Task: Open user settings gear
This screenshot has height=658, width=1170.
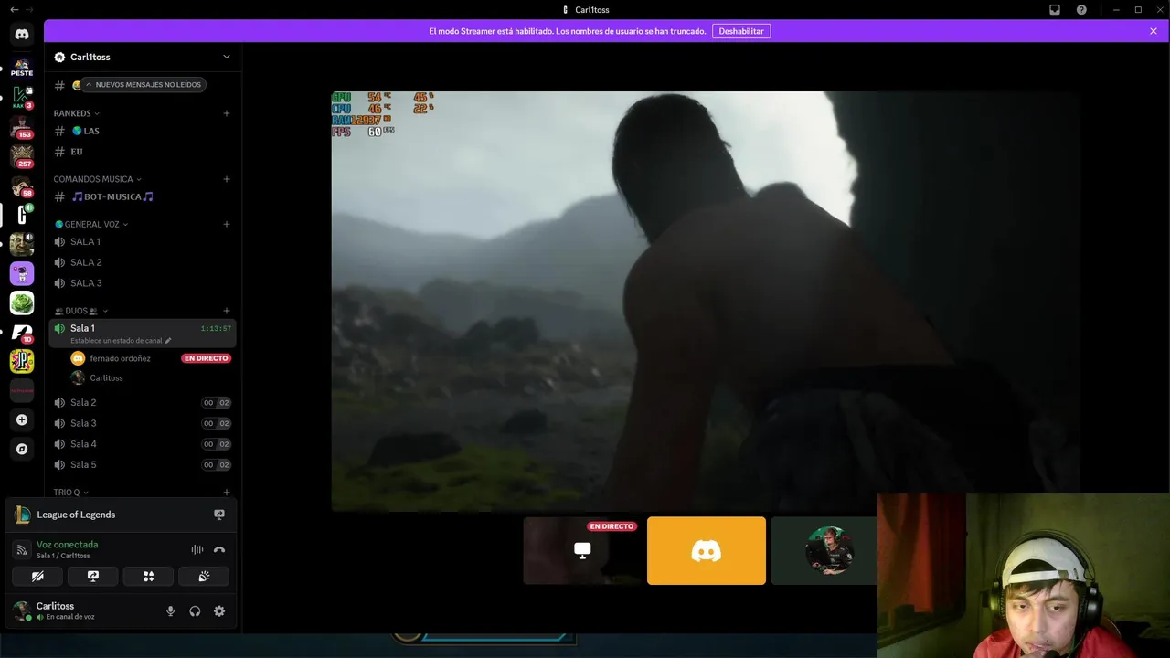Action: click(x=219, y=611)
